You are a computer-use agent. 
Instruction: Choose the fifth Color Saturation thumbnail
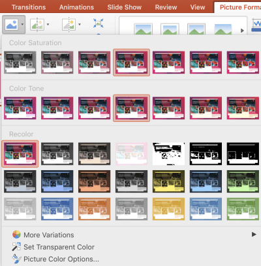point(168,63)
